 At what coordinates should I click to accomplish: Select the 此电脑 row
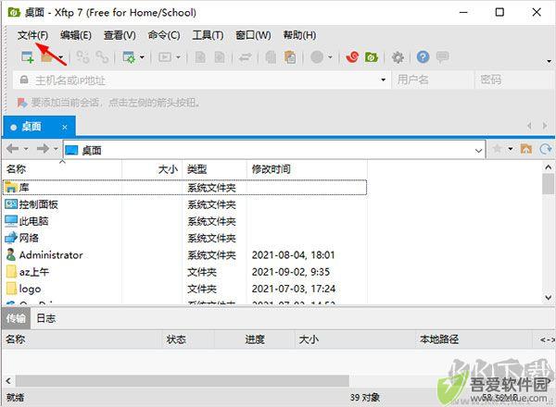(184, 221)
